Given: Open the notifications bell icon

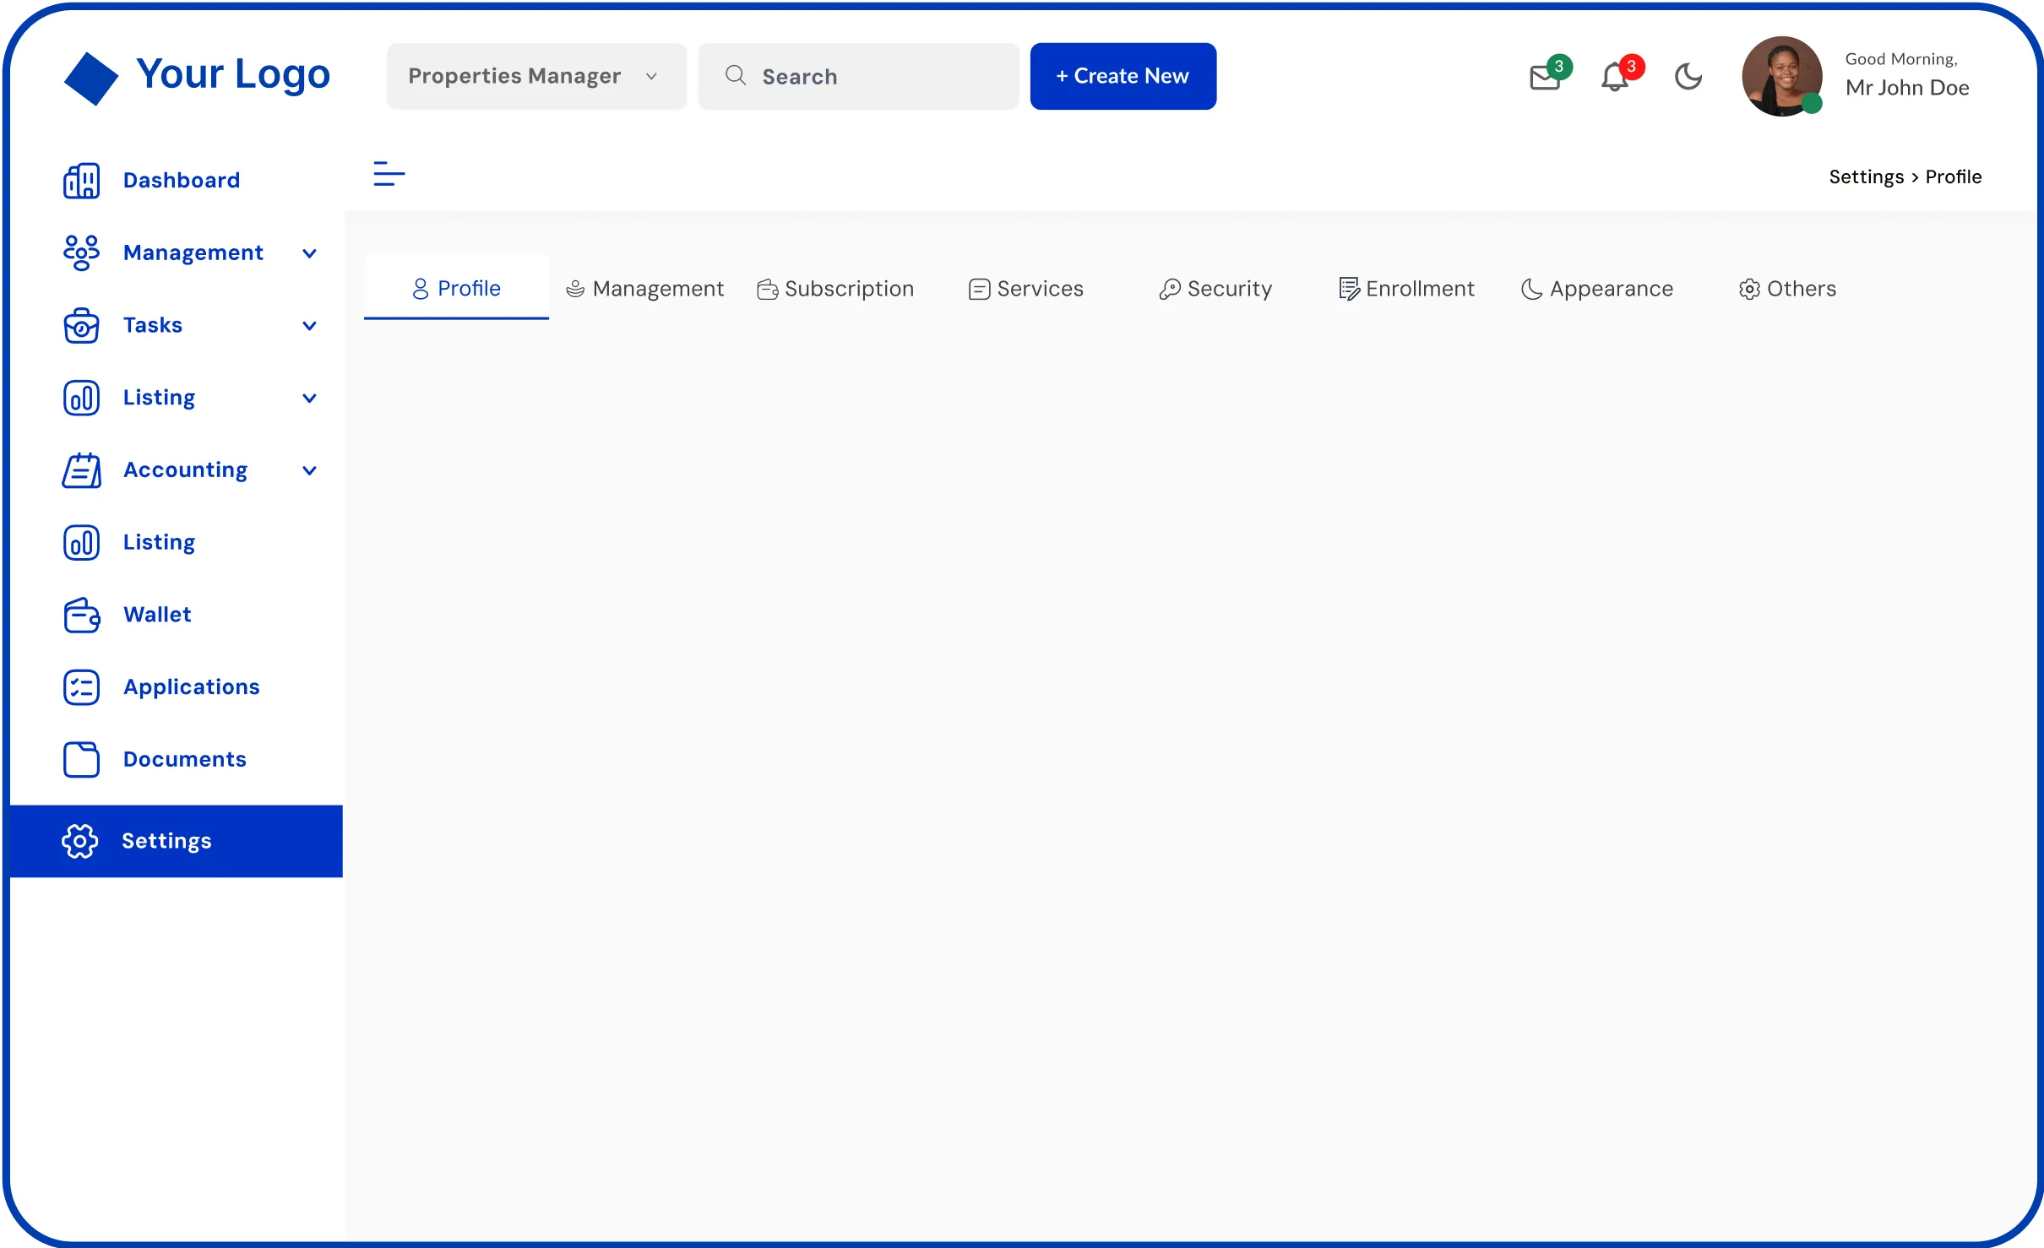Looking at the screenshot, I should click(1614, 78).
